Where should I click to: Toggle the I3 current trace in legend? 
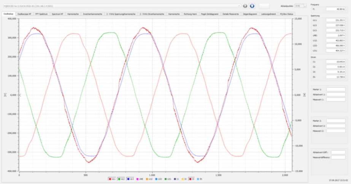coord(191,178)
